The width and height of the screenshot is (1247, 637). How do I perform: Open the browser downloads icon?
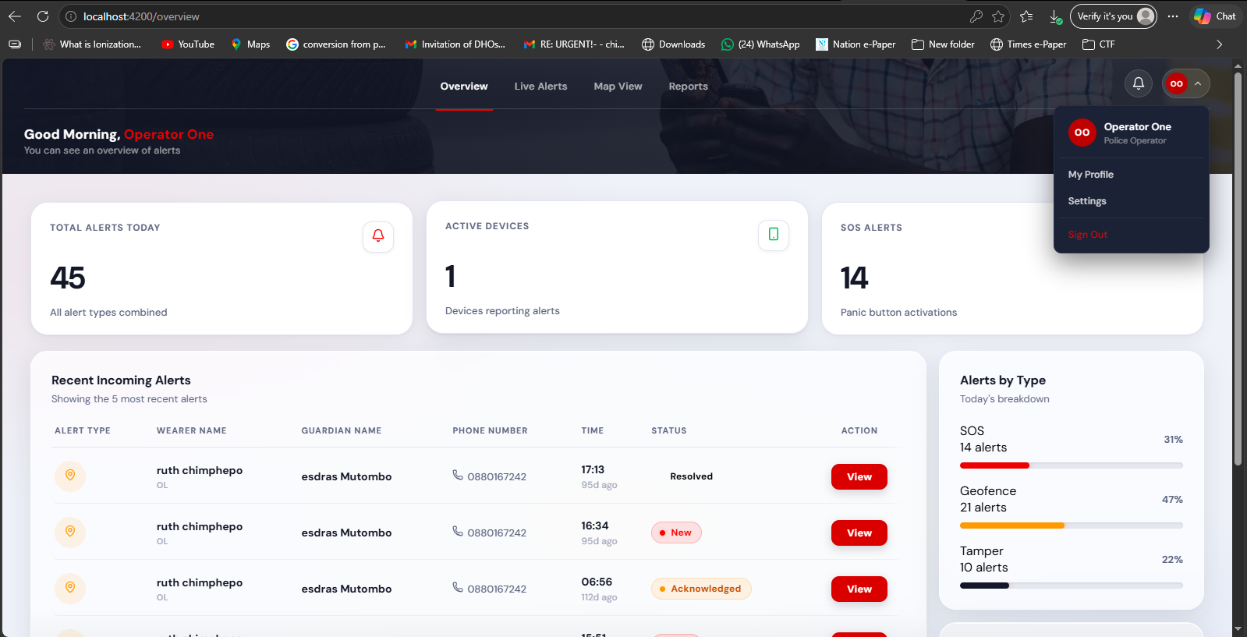pyautogui.click(x=1054, y=16)
